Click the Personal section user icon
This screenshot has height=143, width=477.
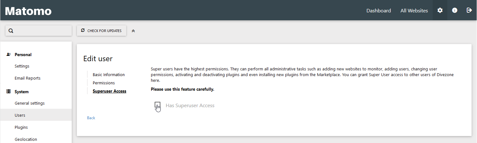tap(9, 55)
